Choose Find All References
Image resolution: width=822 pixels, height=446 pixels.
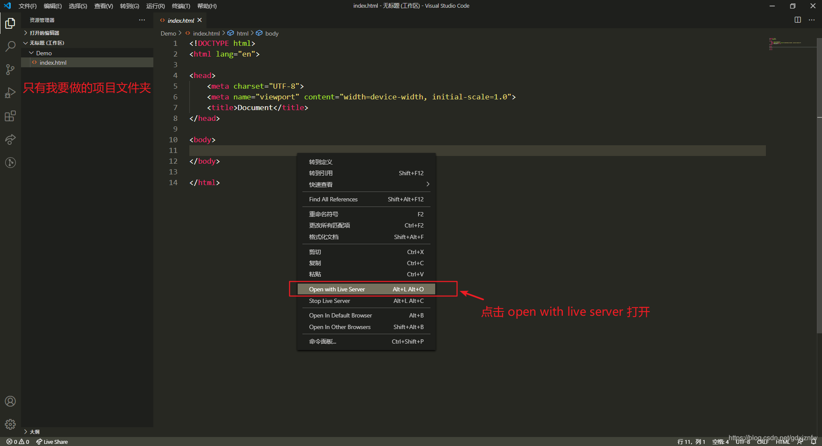pos(366,199)
